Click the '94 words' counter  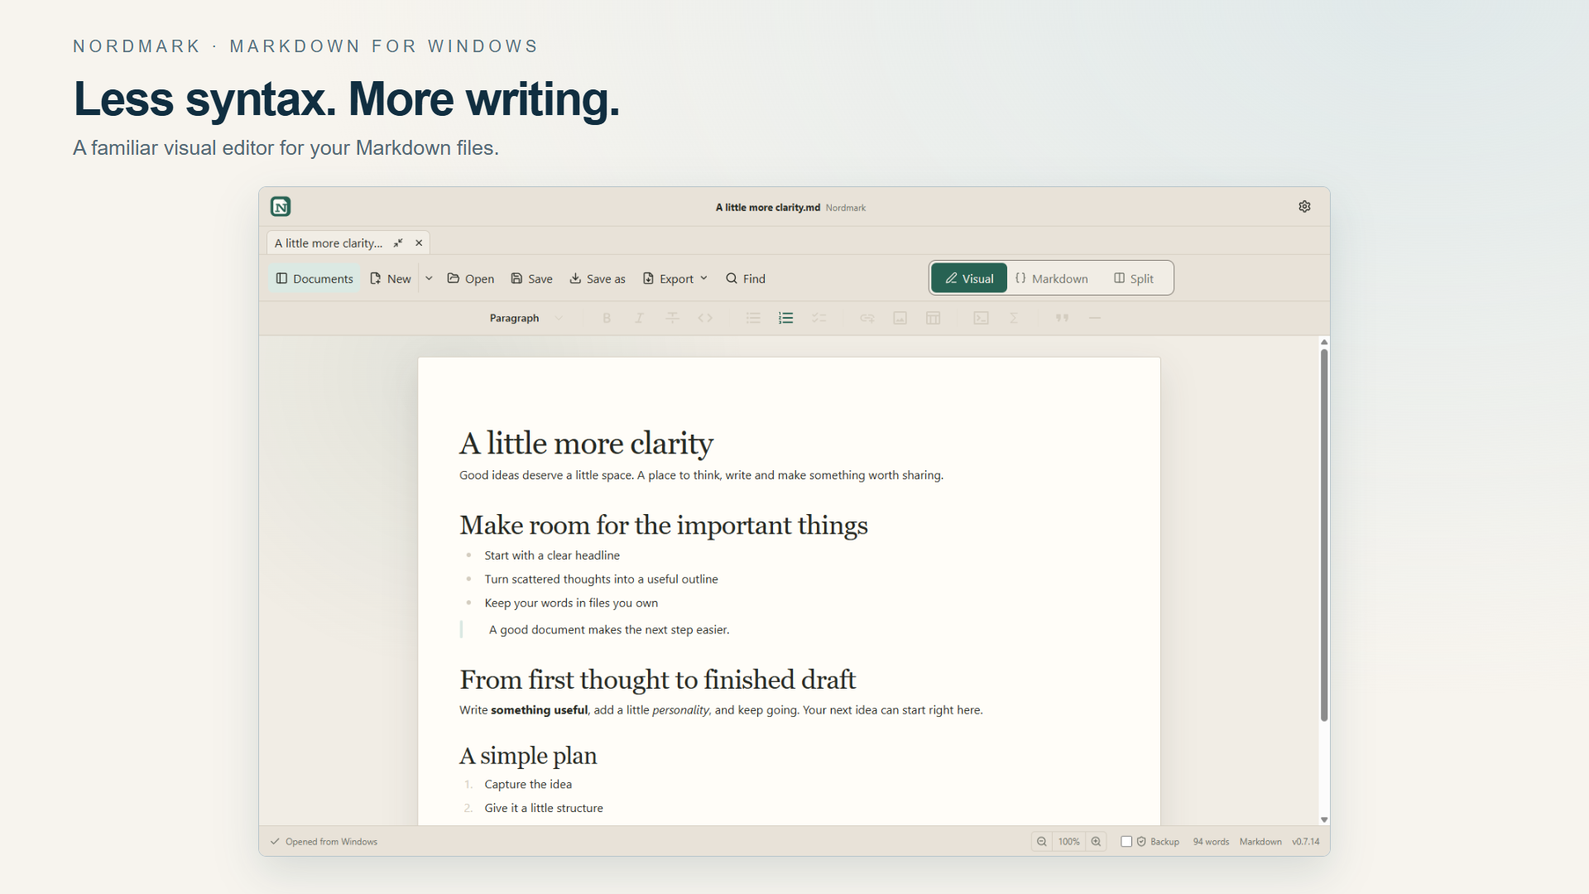tap(1211, 842)
